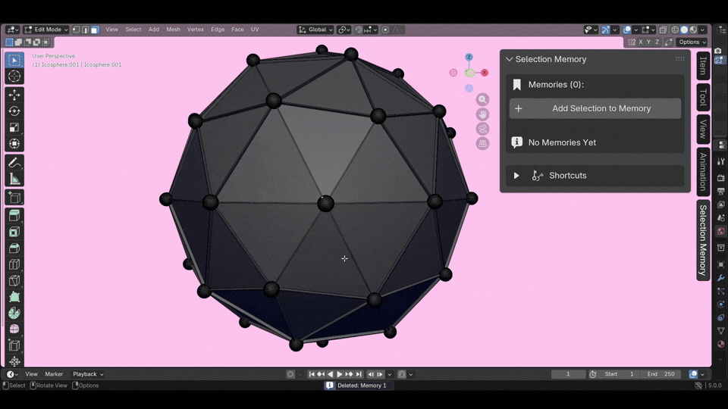Select the Annotate tool
This screenshot has width=728, height=409.
(14, 163)
